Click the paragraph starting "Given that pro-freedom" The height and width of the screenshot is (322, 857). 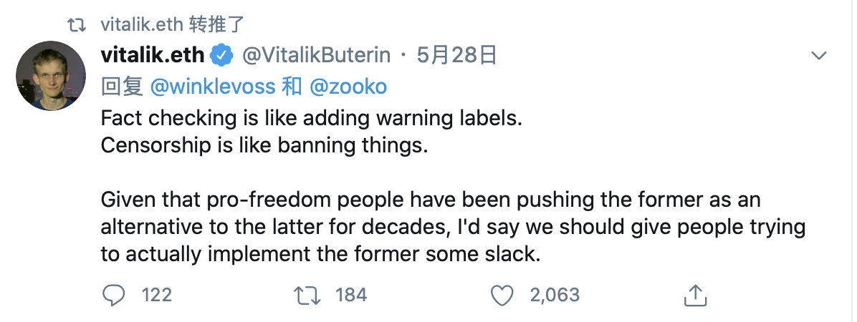pos(453,228)
